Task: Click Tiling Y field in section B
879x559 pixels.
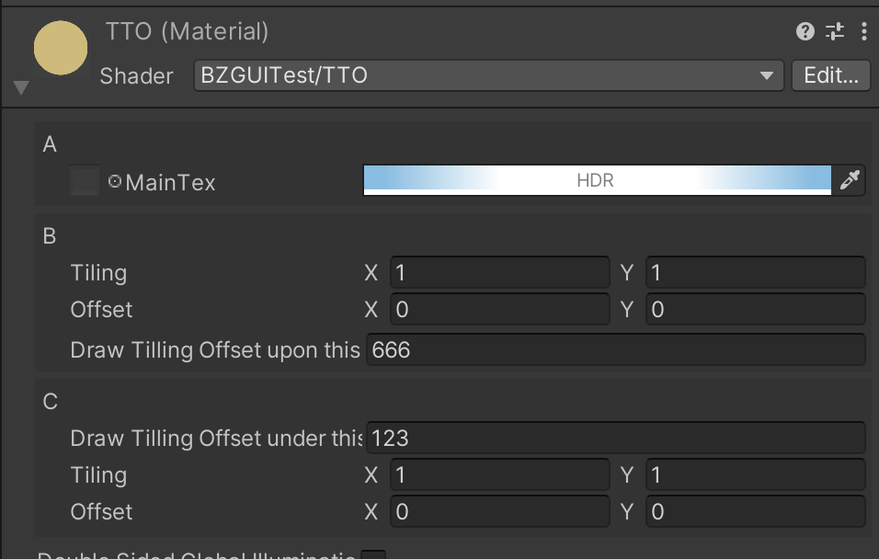Action: click(x=755, y=273)
